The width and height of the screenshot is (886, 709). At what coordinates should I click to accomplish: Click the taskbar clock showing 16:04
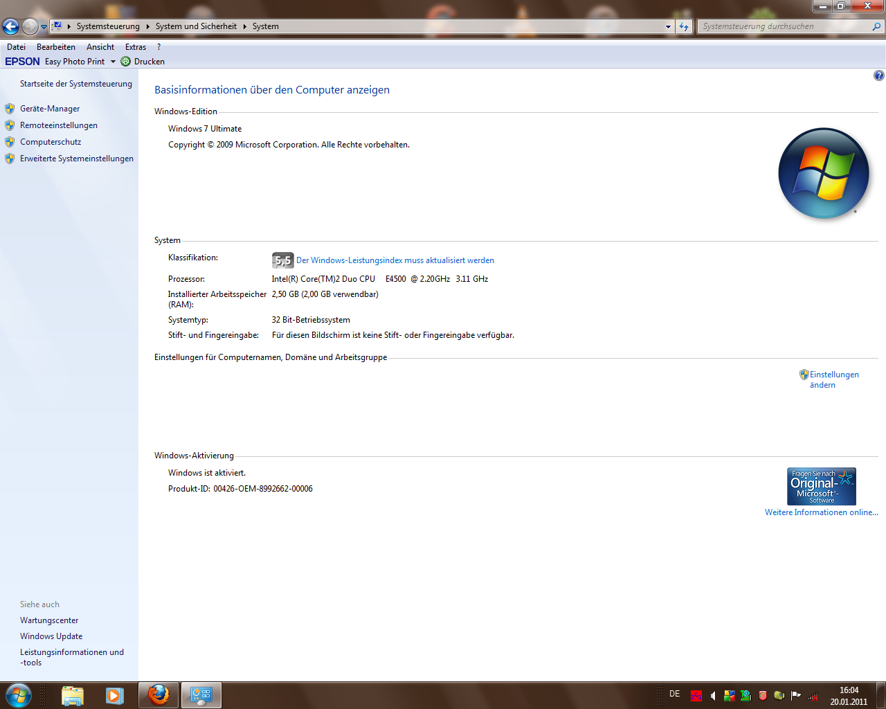(x=849, y=696)
